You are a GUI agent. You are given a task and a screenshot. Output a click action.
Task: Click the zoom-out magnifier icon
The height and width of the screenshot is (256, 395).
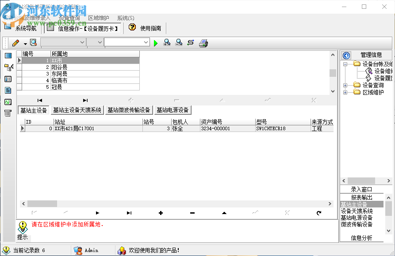(x=178, y=43)
